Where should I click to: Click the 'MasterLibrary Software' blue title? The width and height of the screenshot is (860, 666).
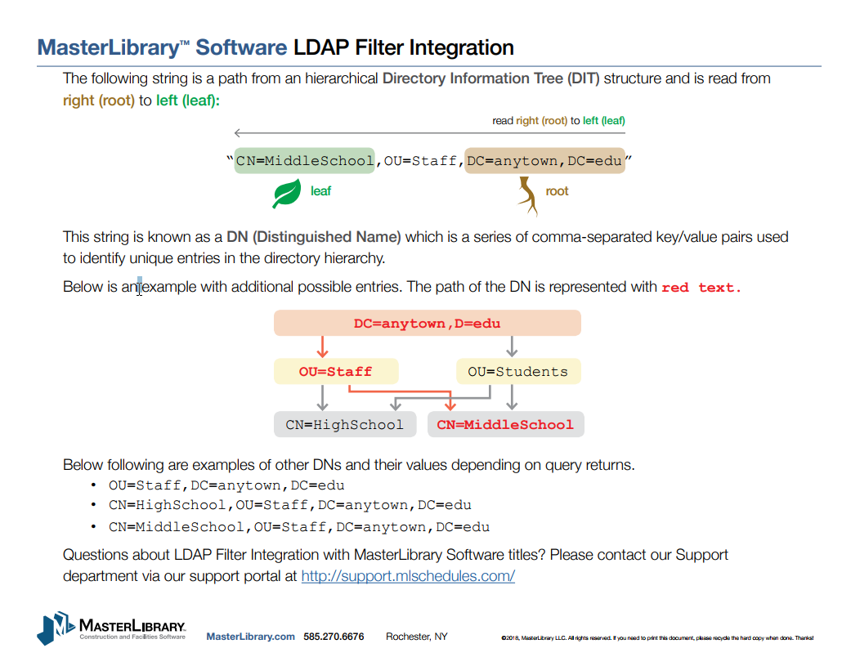tap(162, 47)
